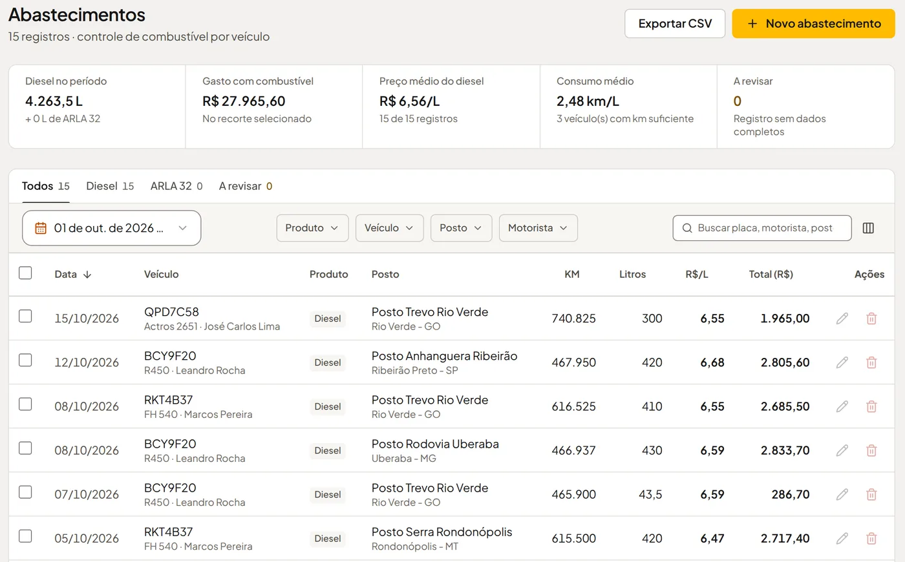Delete the Posto Rodovia Uberaba record
Image resolution: width=905 pixels, height=562 pixels.
[x=871, y=450]
